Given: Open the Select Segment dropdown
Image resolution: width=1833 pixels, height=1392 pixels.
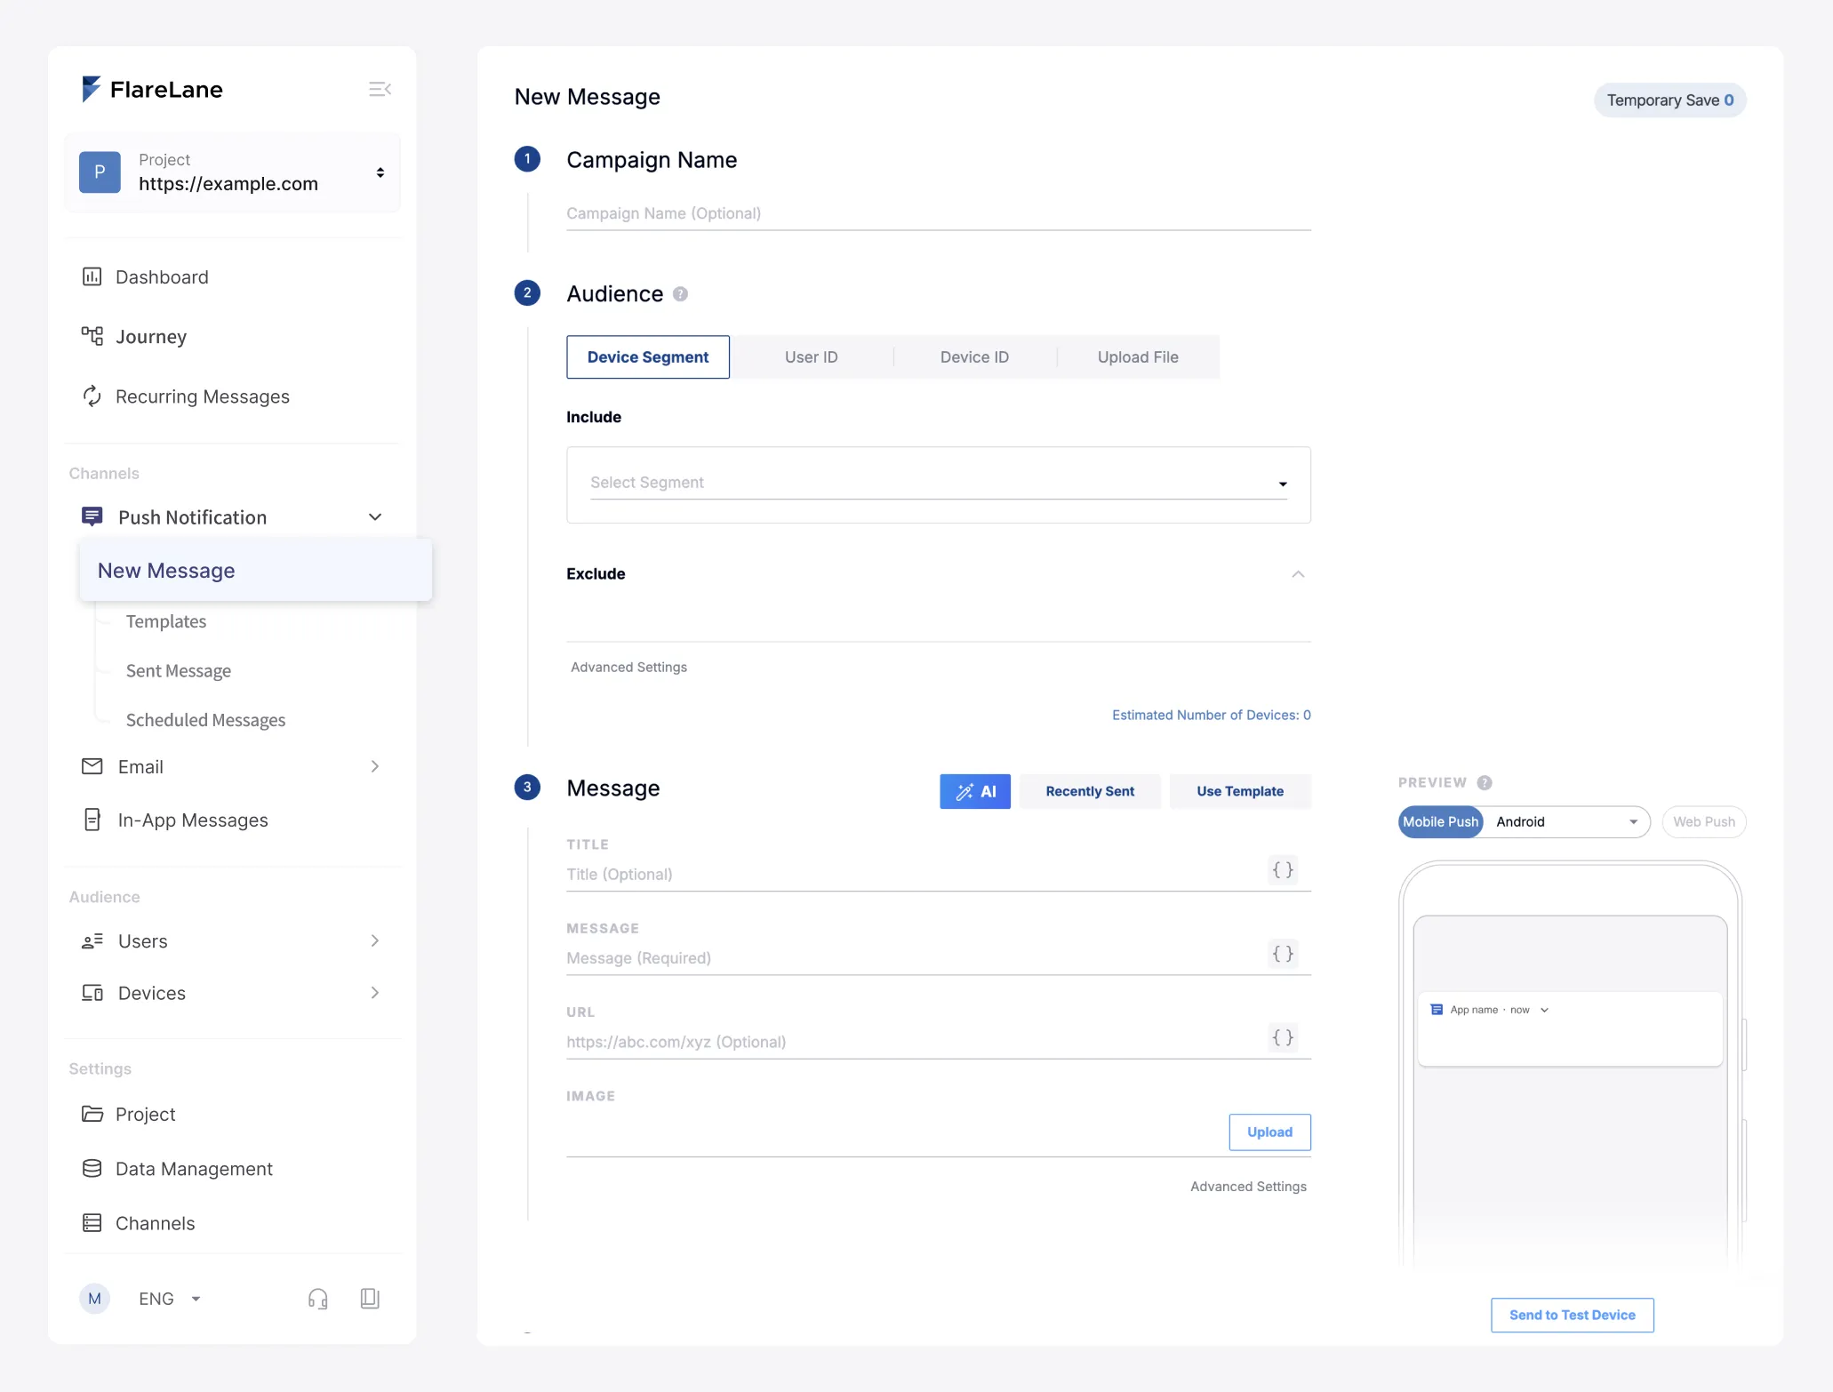Looking at the screenshot, I should point(939,483).
